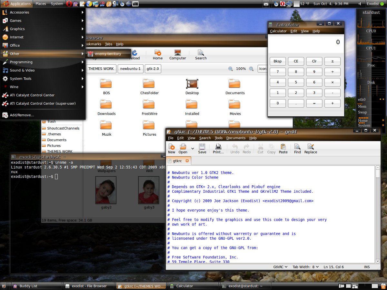Click Computer in File Browser toolbar
The height and width of the screenshot is (290, 387).
(178, 55)
